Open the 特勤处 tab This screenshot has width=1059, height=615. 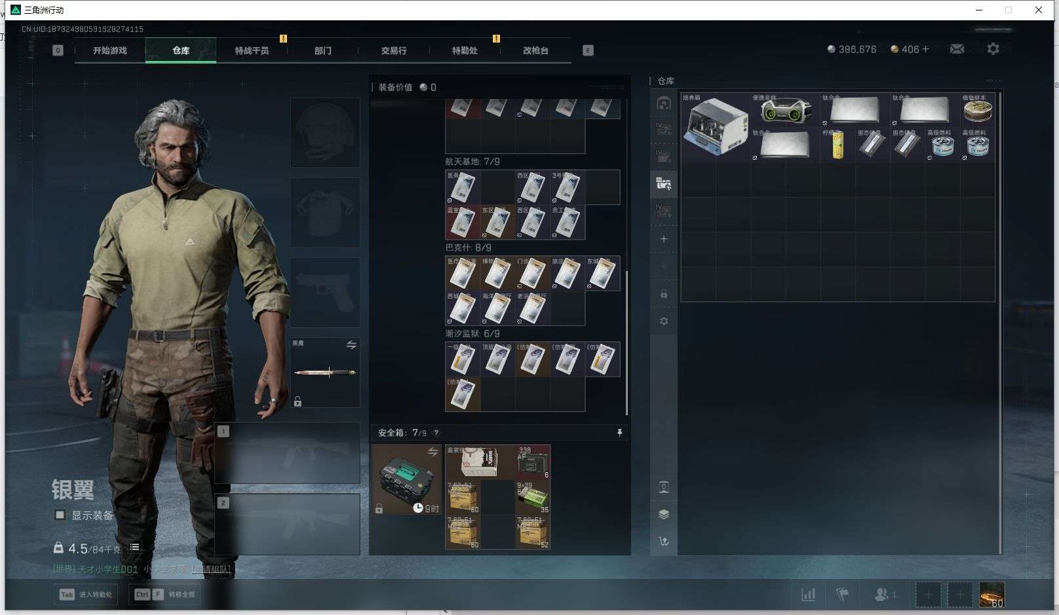465,50
